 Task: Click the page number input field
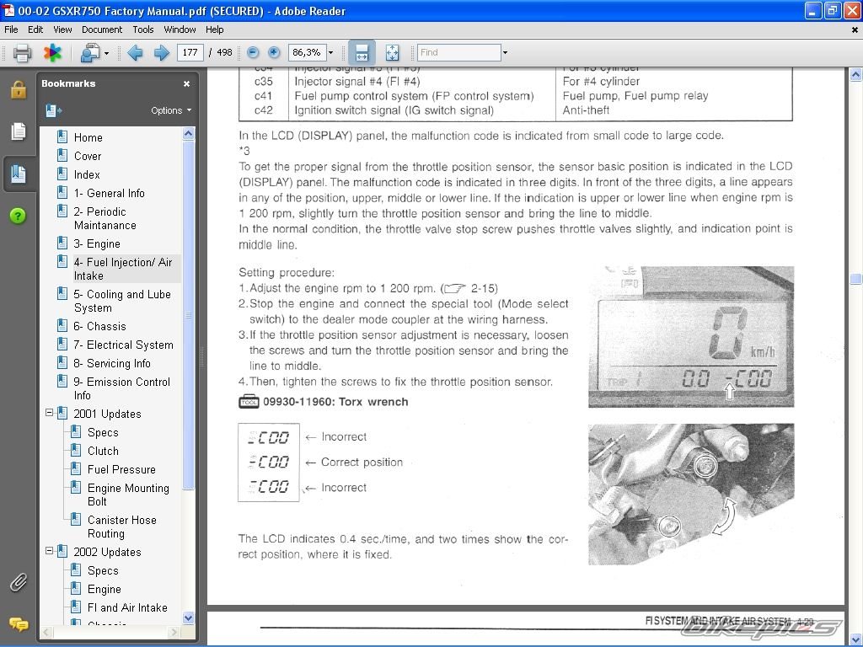190,52
